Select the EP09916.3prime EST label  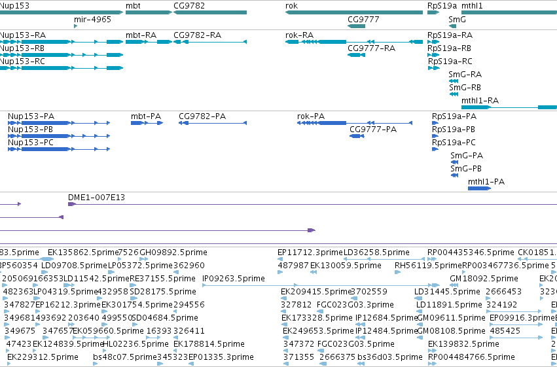coord(522,318)
